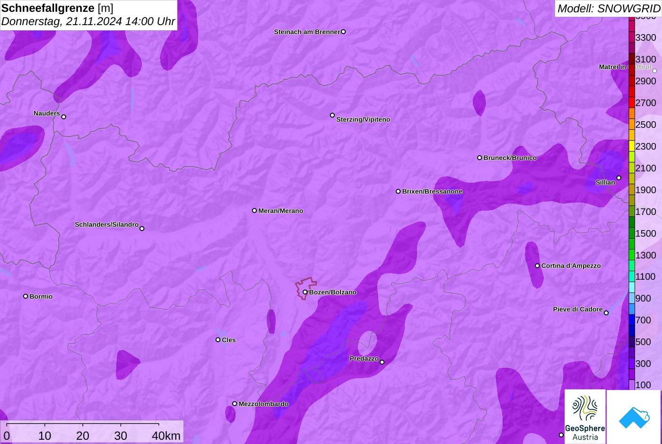Screen dimensions: 662x444
Task: Click the Bozen/Bolzano map marker
Action: click(305, 292)
